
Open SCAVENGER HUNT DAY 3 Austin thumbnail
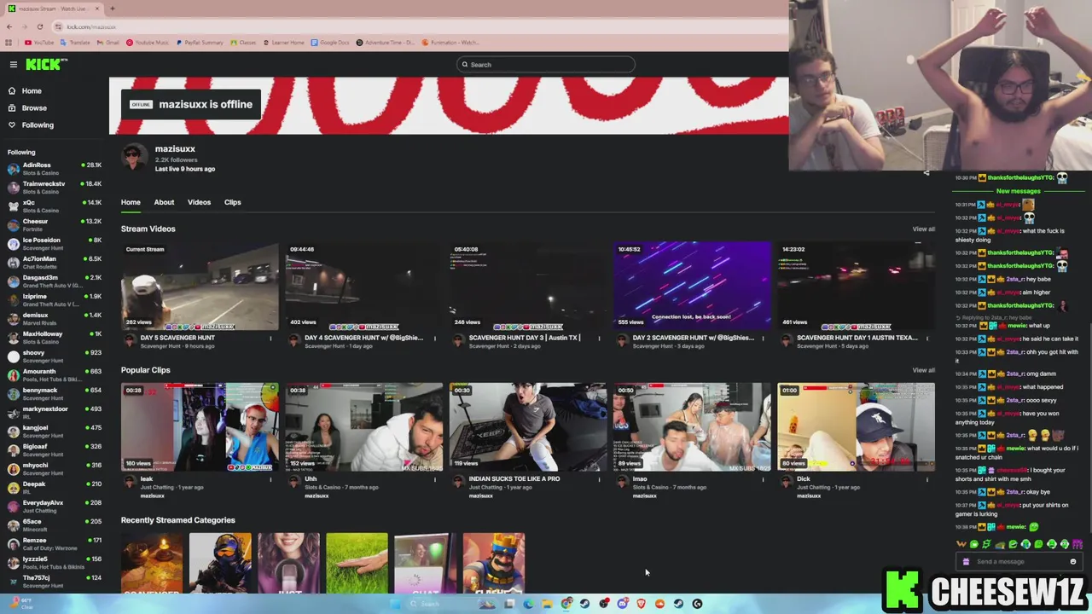[x=527, y=286]
